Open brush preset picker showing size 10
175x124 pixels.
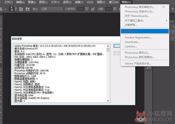pos(12,9)
